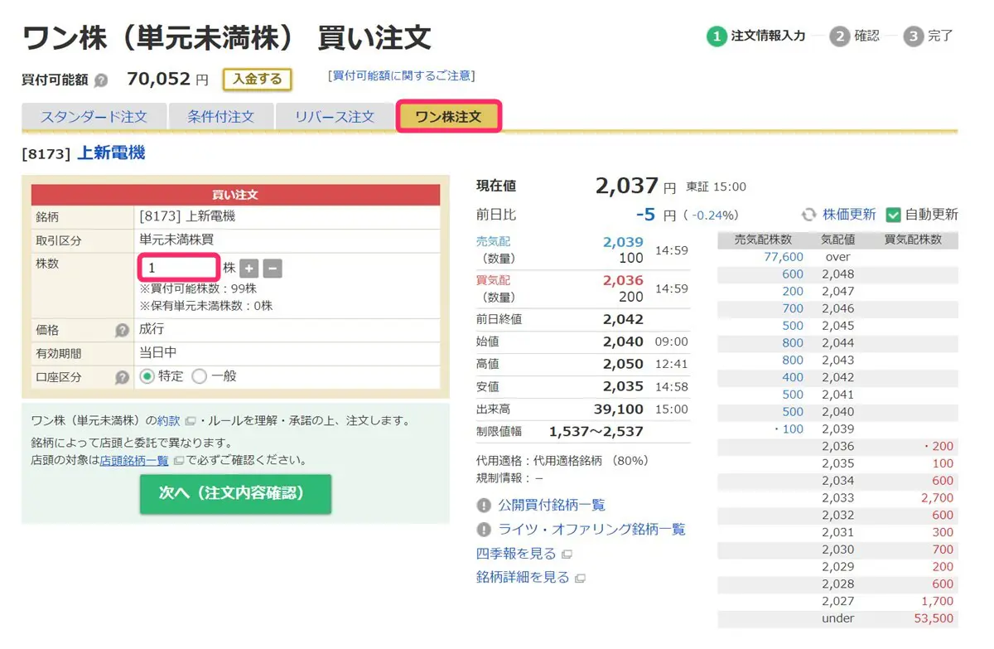Toggle the 自動更新 checkbox
The height and width of the screenshot is (649, 994).
click(893, 215)
